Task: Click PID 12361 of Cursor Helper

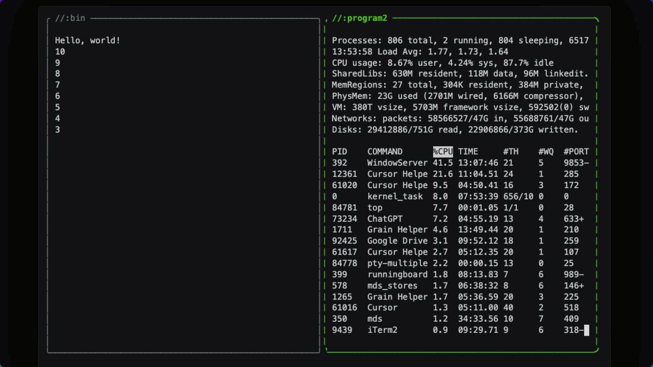Action: 344,174
